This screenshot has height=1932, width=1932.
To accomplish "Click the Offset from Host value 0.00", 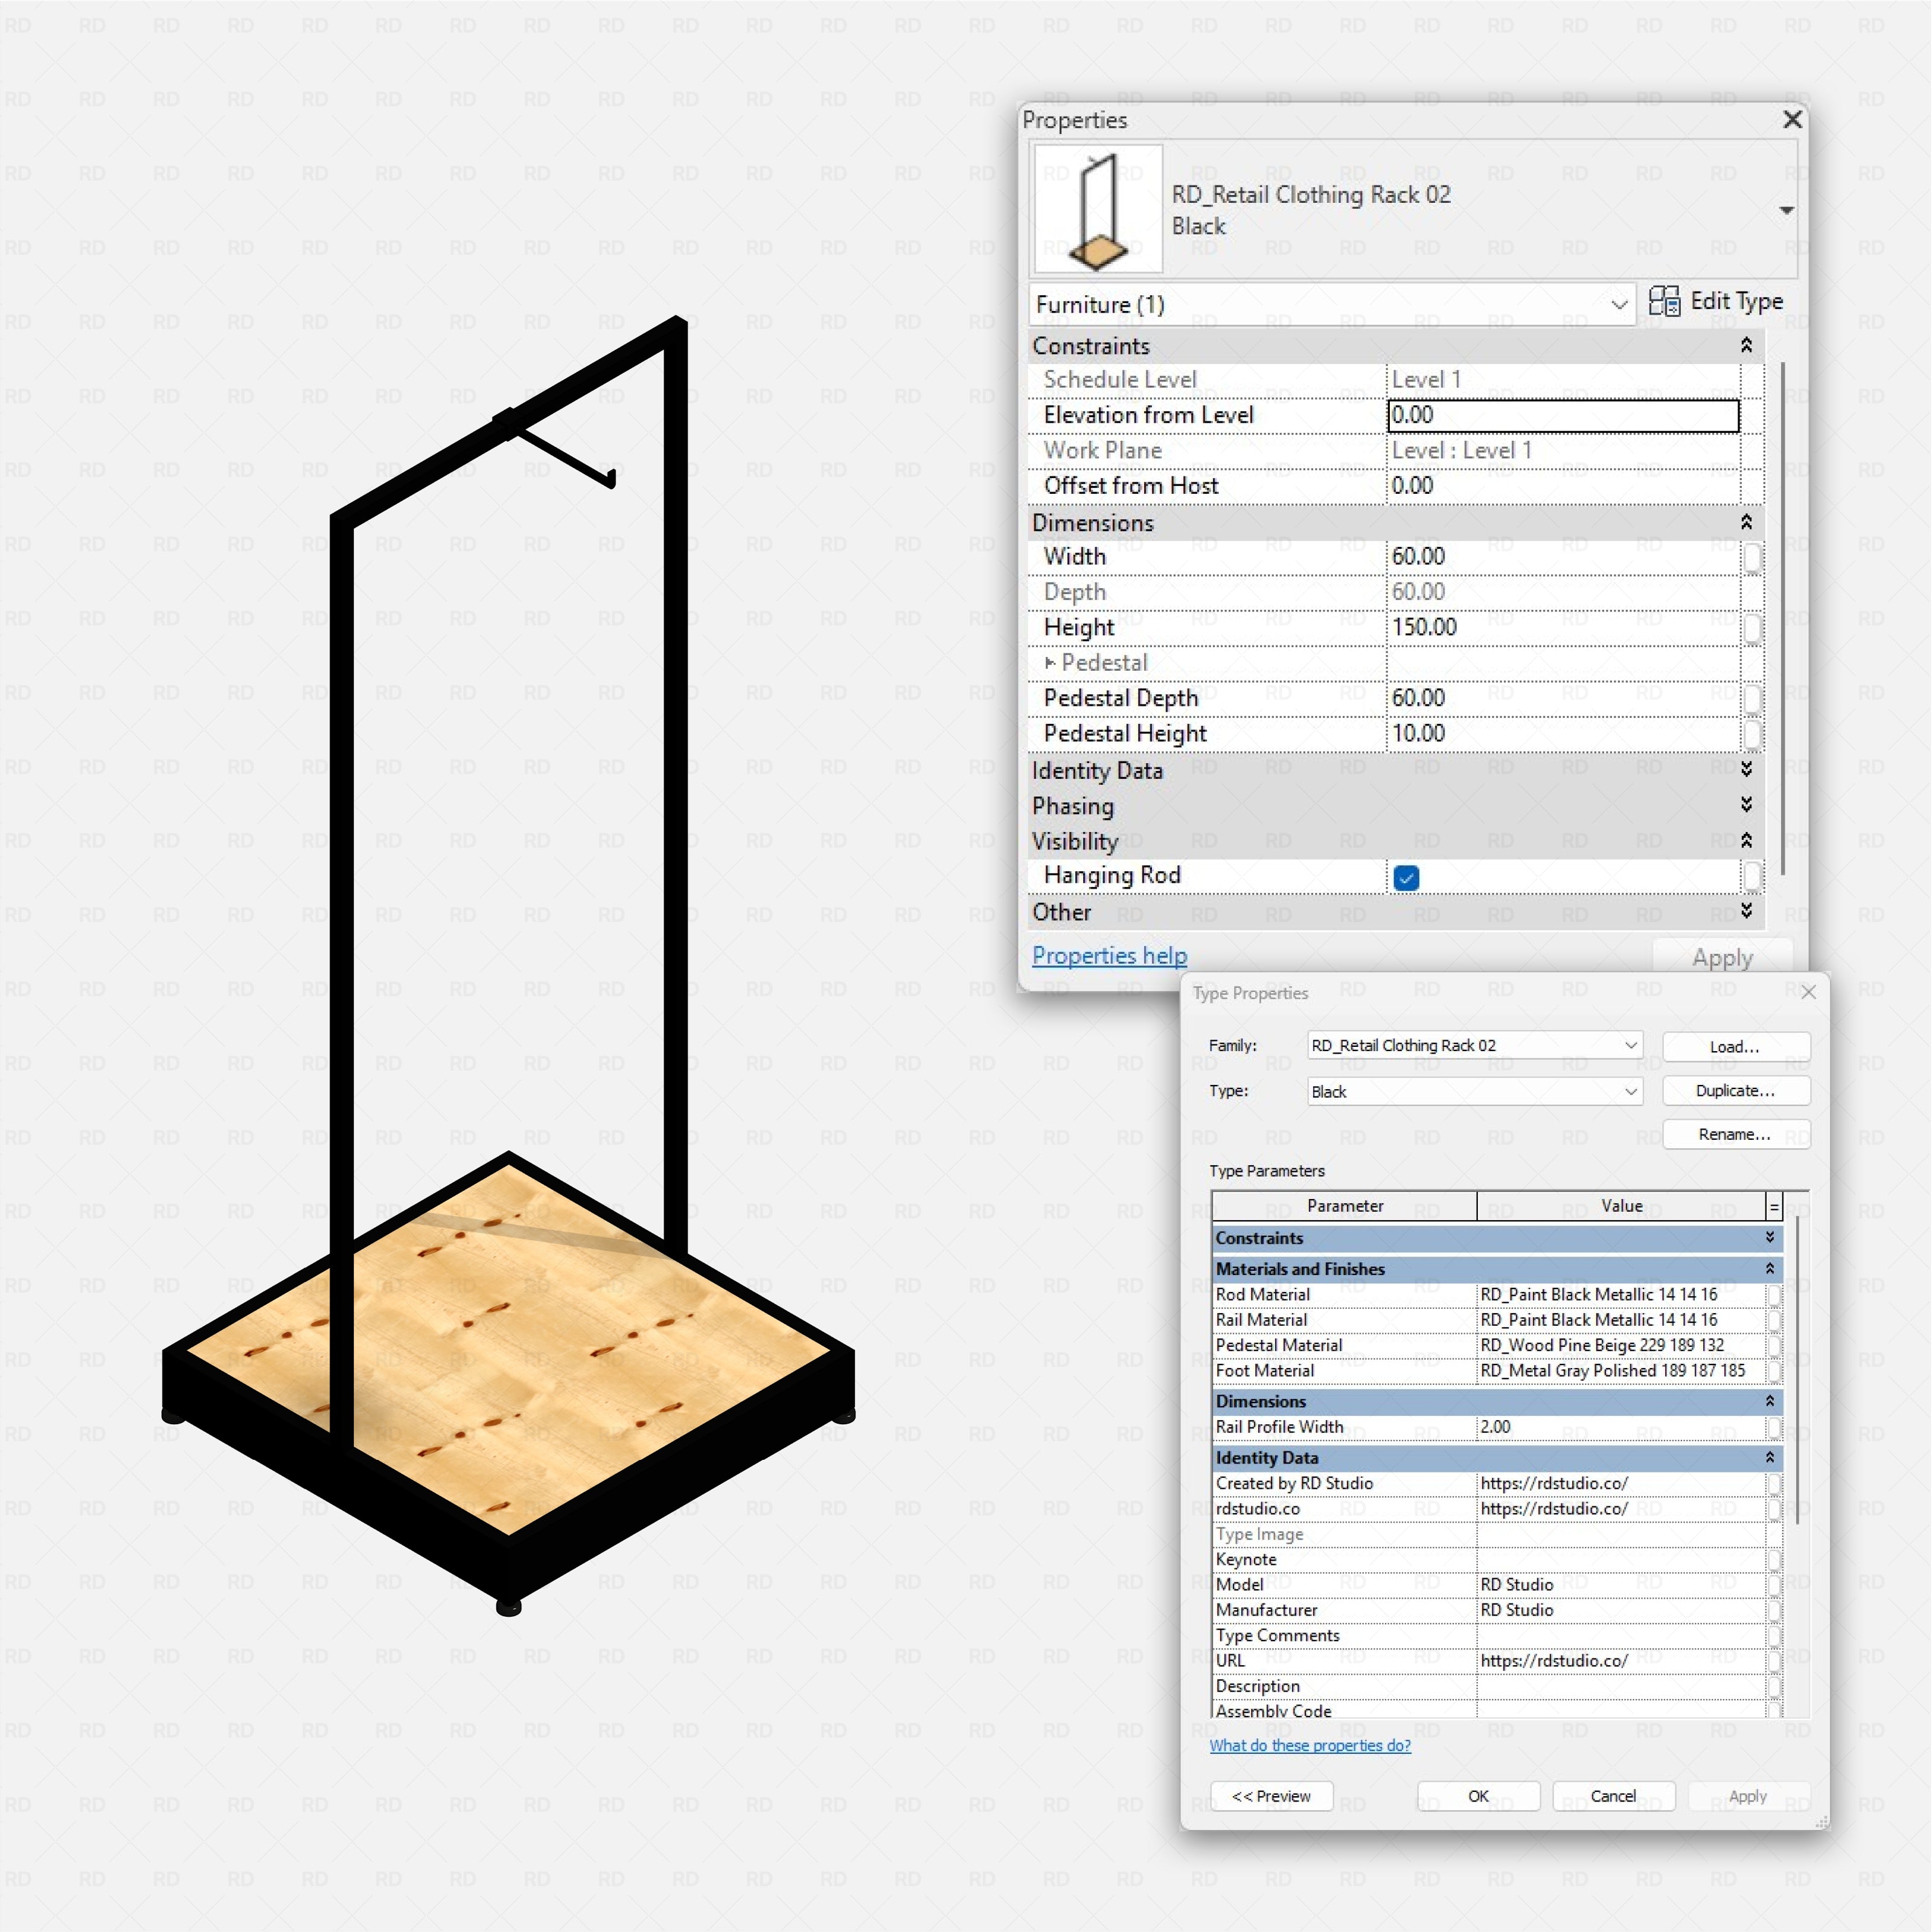I will pyautogui.click(x=1563, y=486).
